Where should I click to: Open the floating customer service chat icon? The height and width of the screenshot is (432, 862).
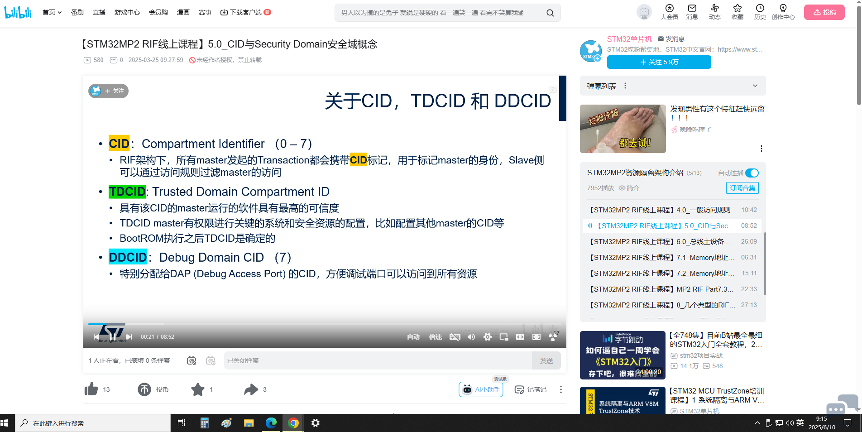842,404
